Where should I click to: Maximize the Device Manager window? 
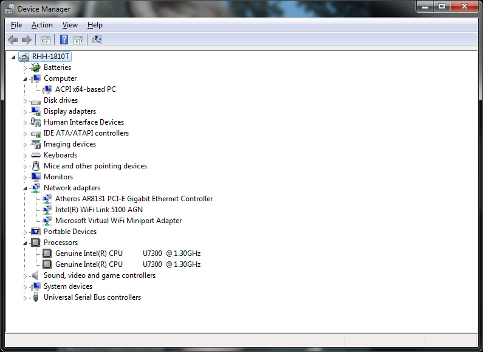pyautogui.click(x=442, y=6)
